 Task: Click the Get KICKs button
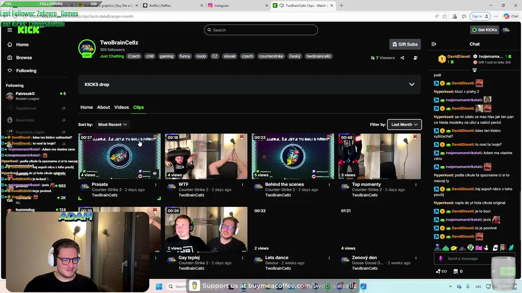point(484,30)
